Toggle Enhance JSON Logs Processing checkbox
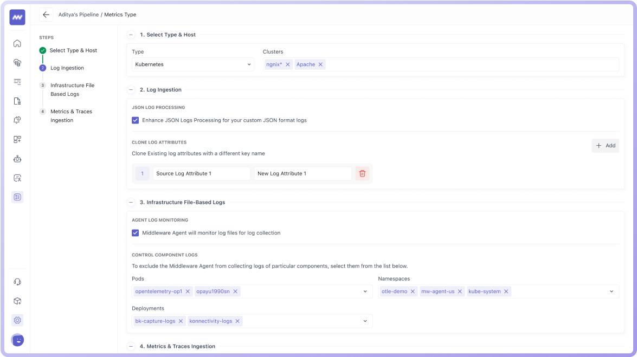The image size is (637, 357). coord(136,120)
